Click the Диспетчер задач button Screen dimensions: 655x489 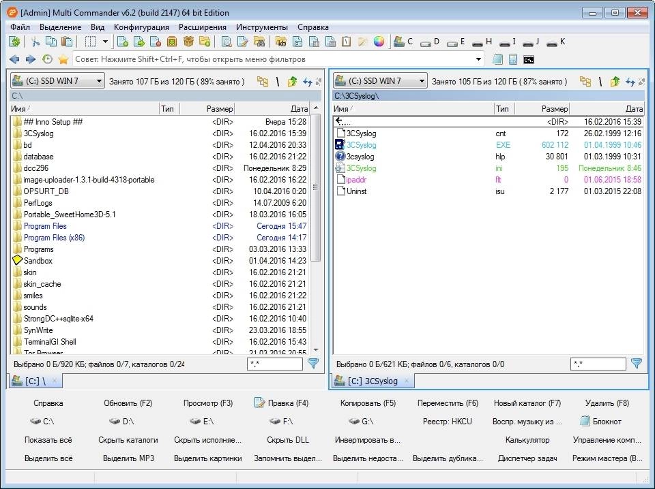527,458
